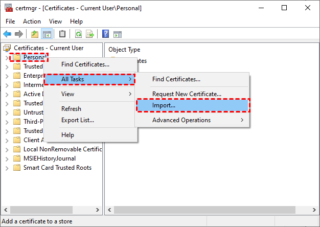This screenshot has height=227, width=320.
Task: Click Smart Card Trusted Roots folder icon
Action: pyautogui.click(x=17, y=168)
